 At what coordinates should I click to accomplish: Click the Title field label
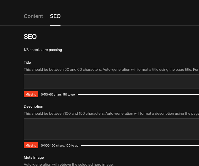click(27, 62)
